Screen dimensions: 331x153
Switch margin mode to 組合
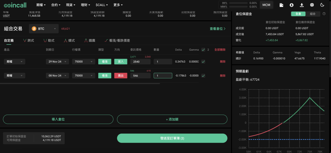tap(313, 14)
